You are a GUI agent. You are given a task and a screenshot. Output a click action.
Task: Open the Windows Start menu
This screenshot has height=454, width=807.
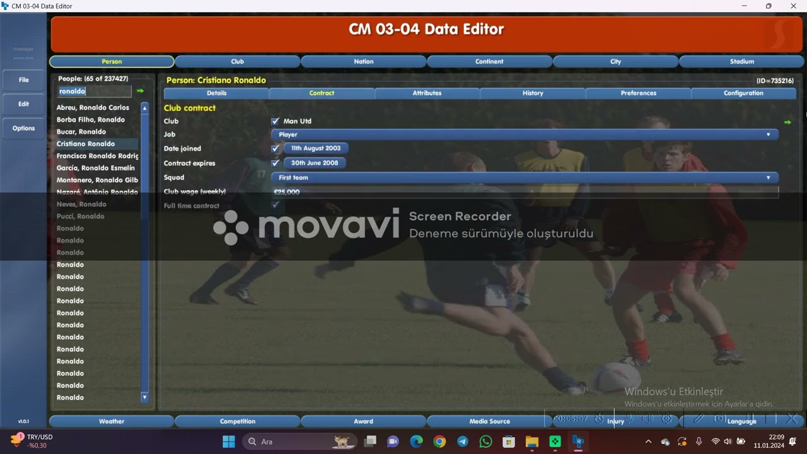coord(229,441)
